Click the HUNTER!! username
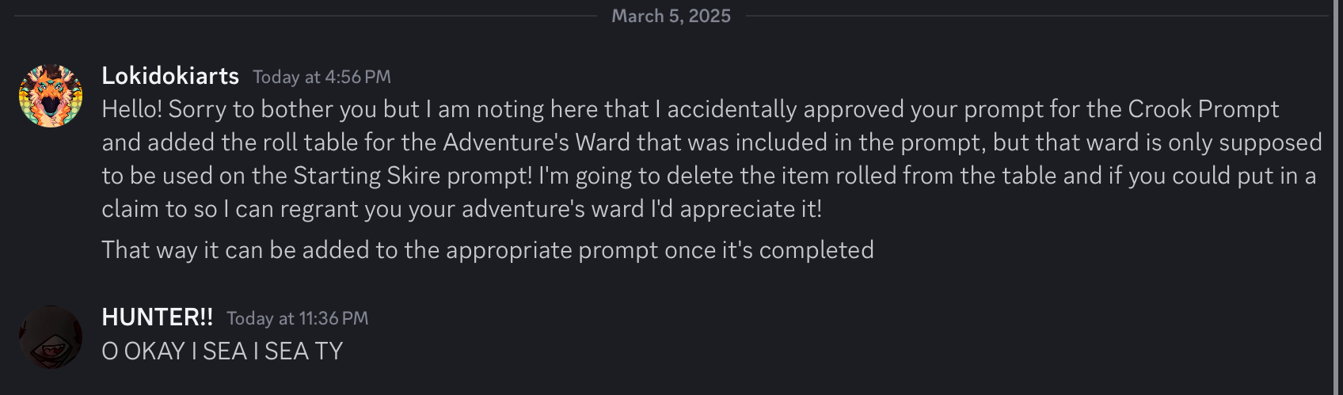The width and height of the screenshot is (1343, 395). (x=158, y=317)
